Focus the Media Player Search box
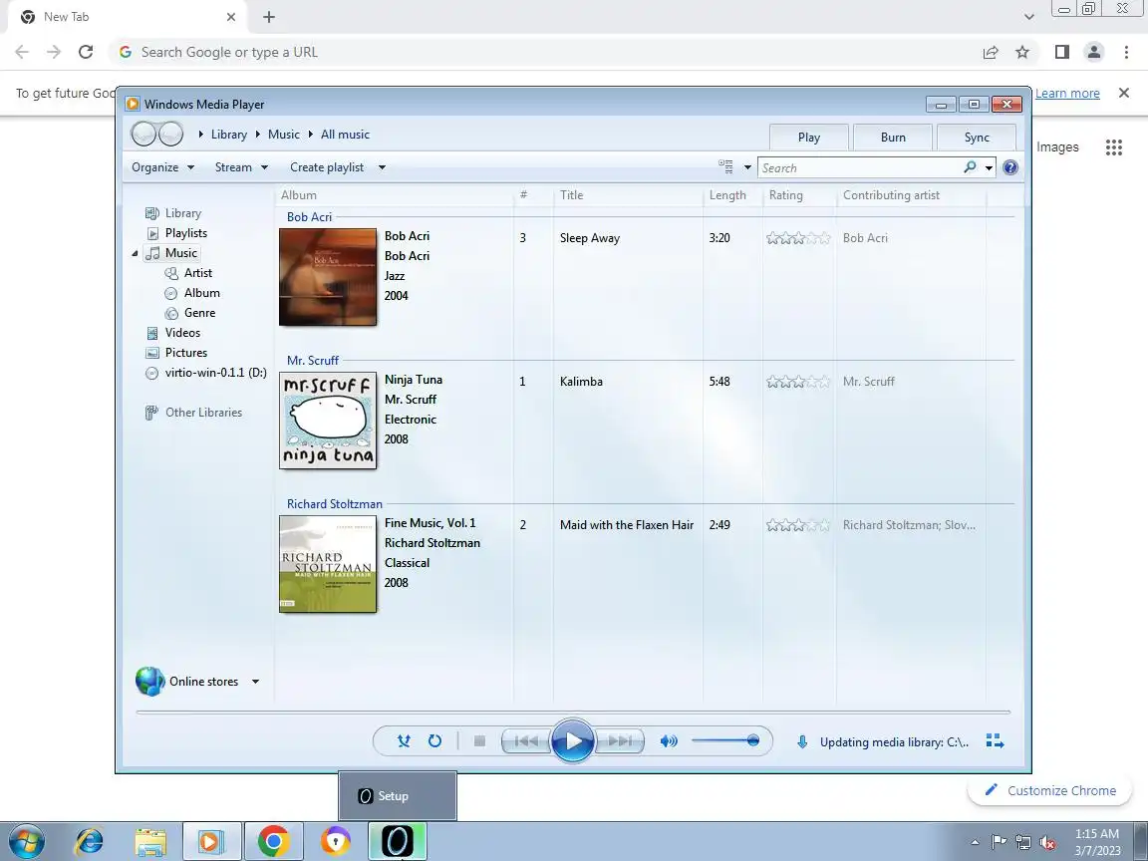 (861, 167)
